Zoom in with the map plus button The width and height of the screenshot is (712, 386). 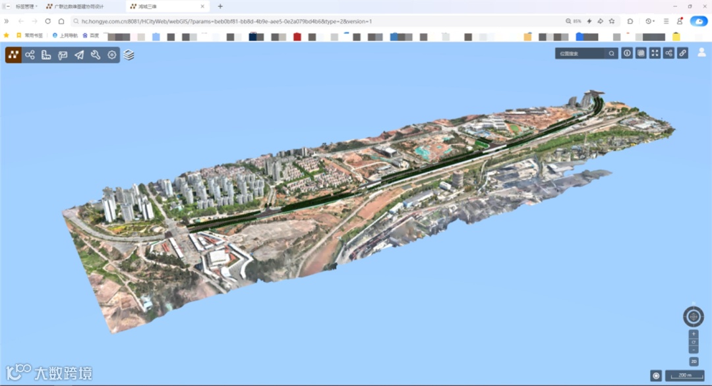point(694,334)
